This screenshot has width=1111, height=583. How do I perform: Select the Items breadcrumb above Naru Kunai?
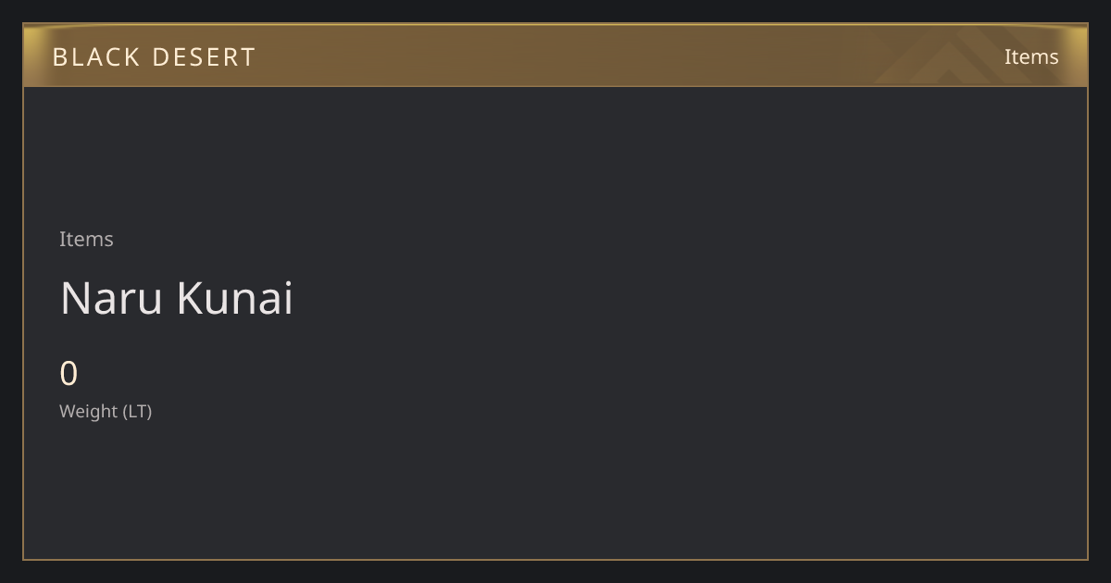click(86, 239)
